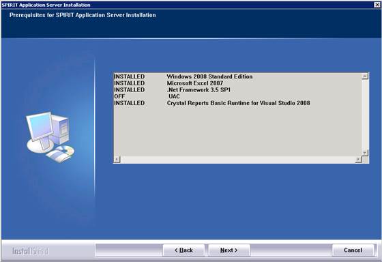Click the horizontal scroll left arrow
This screenshot has width=382, height=262.
tap(117, 160)
